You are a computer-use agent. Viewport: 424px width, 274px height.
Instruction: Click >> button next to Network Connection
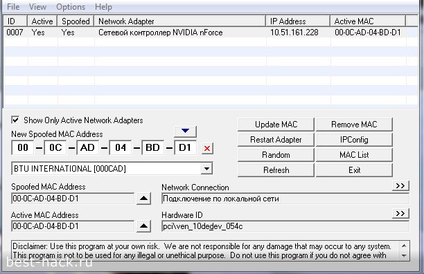coord(400,186)
